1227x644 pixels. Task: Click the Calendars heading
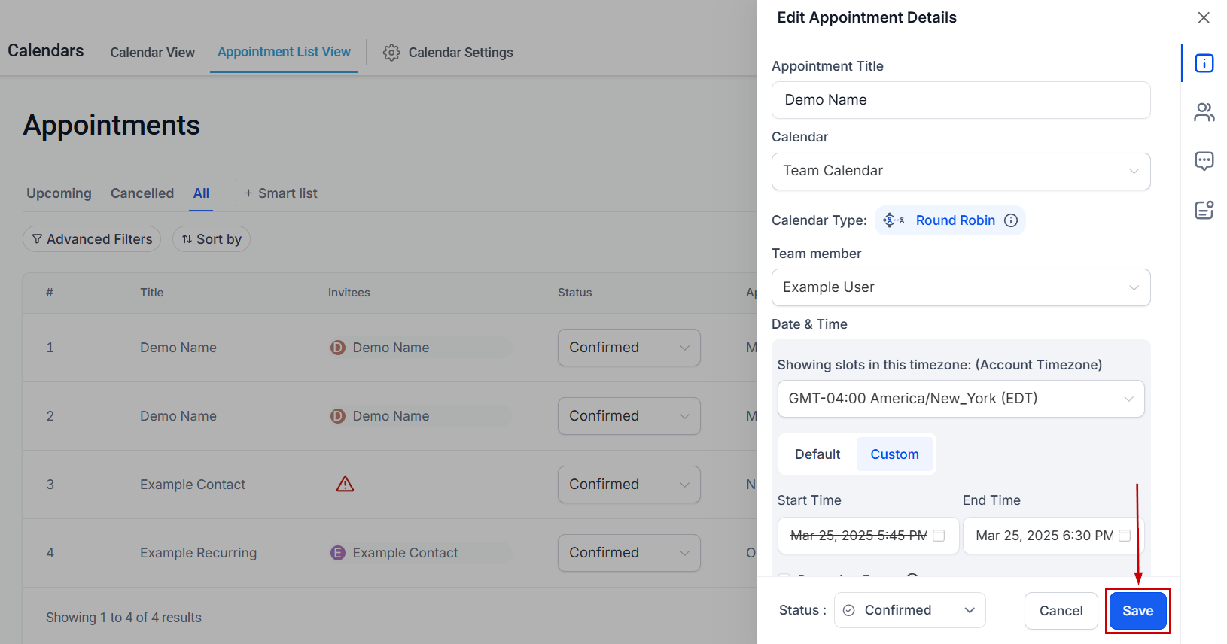click(46, 50)
